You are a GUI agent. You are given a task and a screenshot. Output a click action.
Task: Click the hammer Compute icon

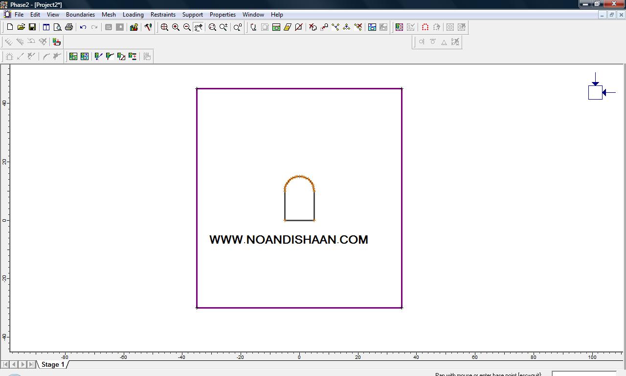pos(148,27)
